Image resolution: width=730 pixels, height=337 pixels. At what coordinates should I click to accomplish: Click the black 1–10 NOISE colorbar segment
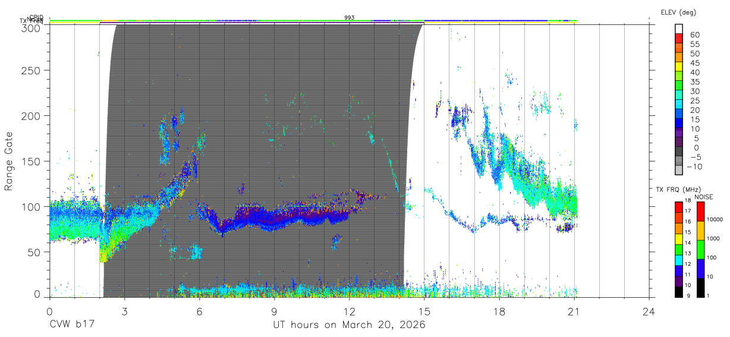700,287
